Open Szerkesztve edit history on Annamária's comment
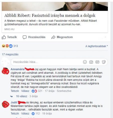 pyautogui.click(x=64, y=91)
